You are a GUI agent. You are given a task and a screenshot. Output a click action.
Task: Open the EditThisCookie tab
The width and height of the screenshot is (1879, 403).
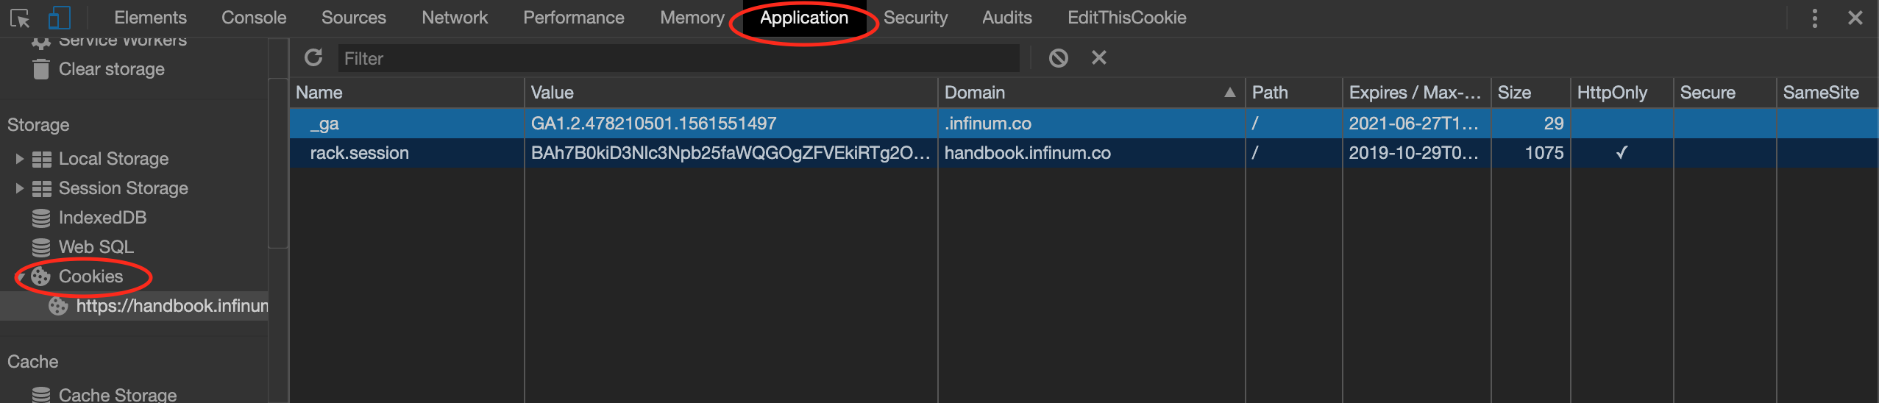pos(1126,18)
